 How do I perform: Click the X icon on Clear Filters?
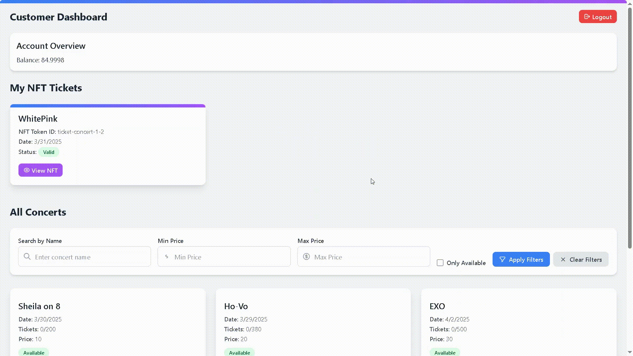point(563,260)
